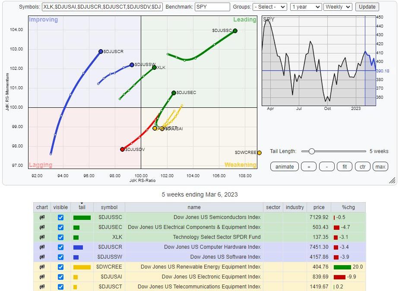This screenshot has height=291, width=399.
Task: Uncheck visible for $DJUSEC
Action: [x=60, y=227]
